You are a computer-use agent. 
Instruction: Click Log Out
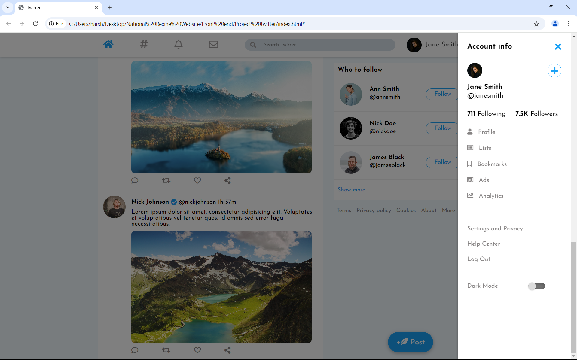pyautogui.click(x=479, y=259)
